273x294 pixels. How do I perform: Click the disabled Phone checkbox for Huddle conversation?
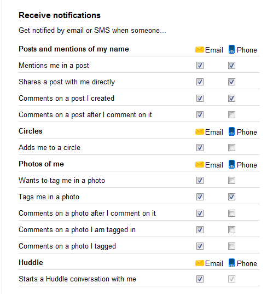[231, 279]
